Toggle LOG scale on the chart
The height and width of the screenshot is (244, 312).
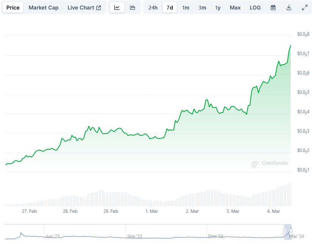coord(255,8)
